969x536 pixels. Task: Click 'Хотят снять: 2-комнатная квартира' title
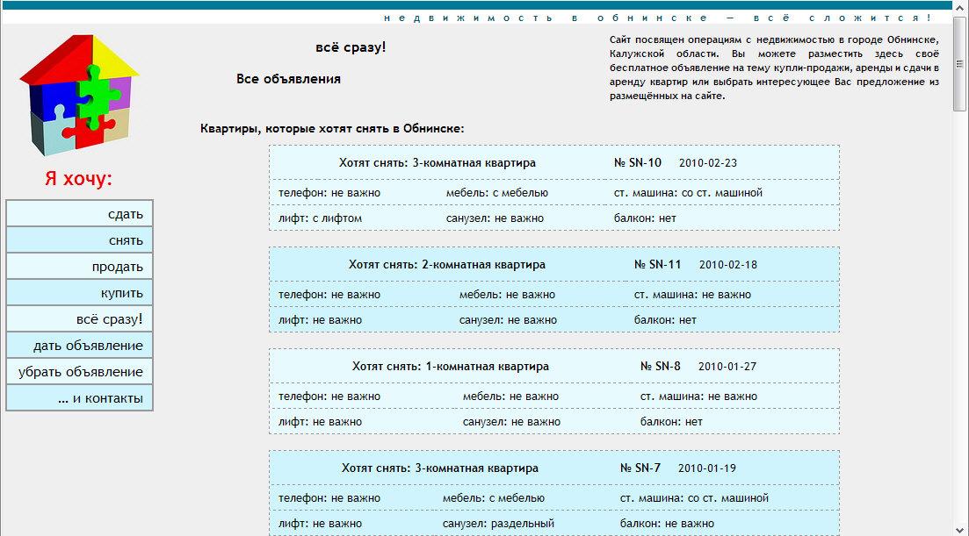[446, 265]
